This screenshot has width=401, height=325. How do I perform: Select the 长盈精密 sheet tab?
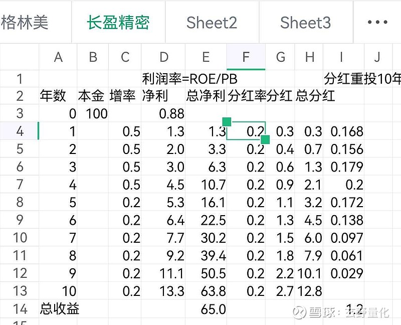pos(118,23)
